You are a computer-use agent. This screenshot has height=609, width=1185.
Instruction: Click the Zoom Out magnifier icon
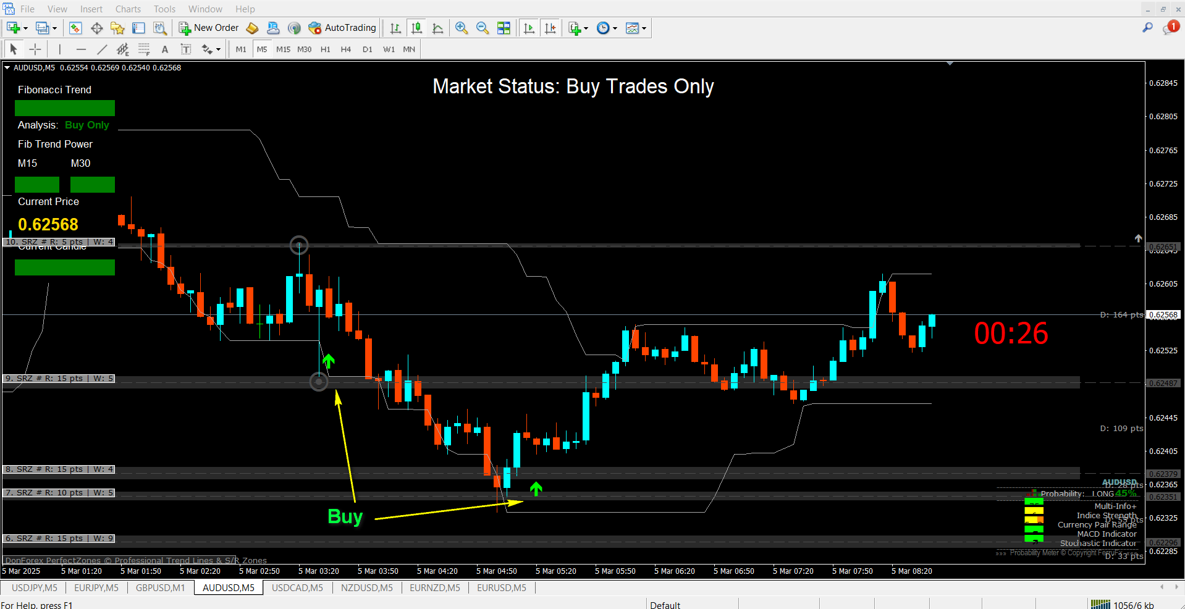[483, 28]
